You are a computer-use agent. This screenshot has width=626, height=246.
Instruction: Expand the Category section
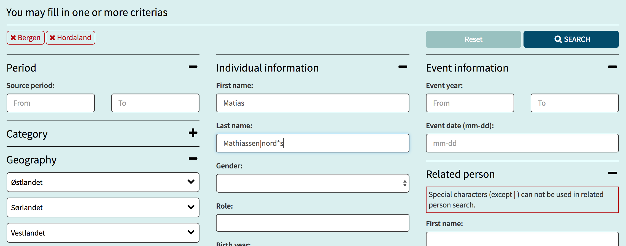[193, 133]
